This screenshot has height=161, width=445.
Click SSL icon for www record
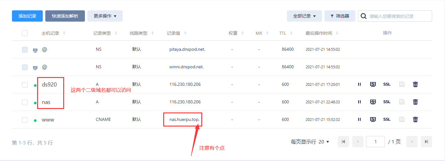387,119
